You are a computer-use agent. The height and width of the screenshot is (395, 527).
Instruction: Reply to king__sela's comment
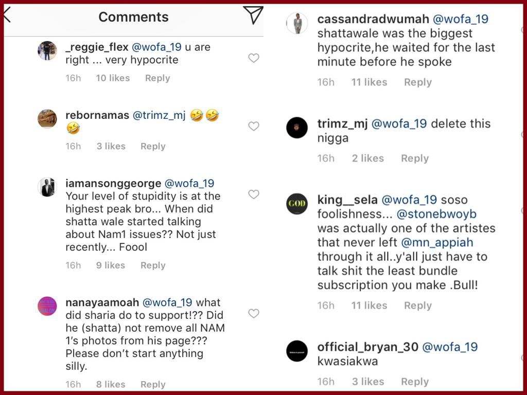pos(417,305)
